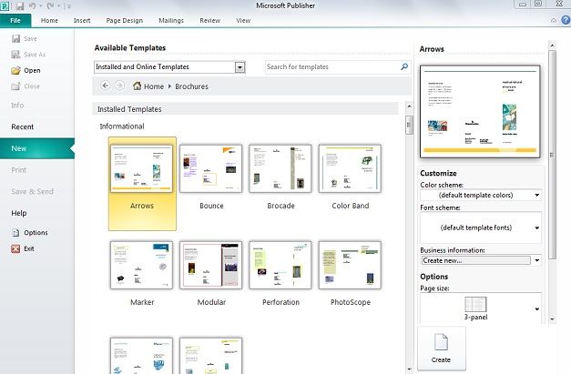
Task: Click the Informational category label
Action: [x=122, y=126]
